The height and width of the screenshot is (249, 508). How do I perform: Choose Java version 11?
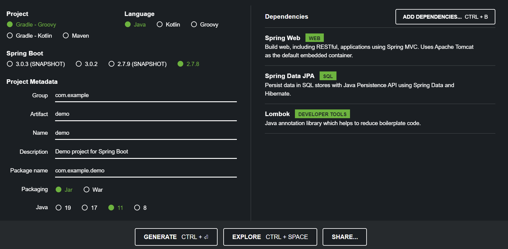click(116, 208)
